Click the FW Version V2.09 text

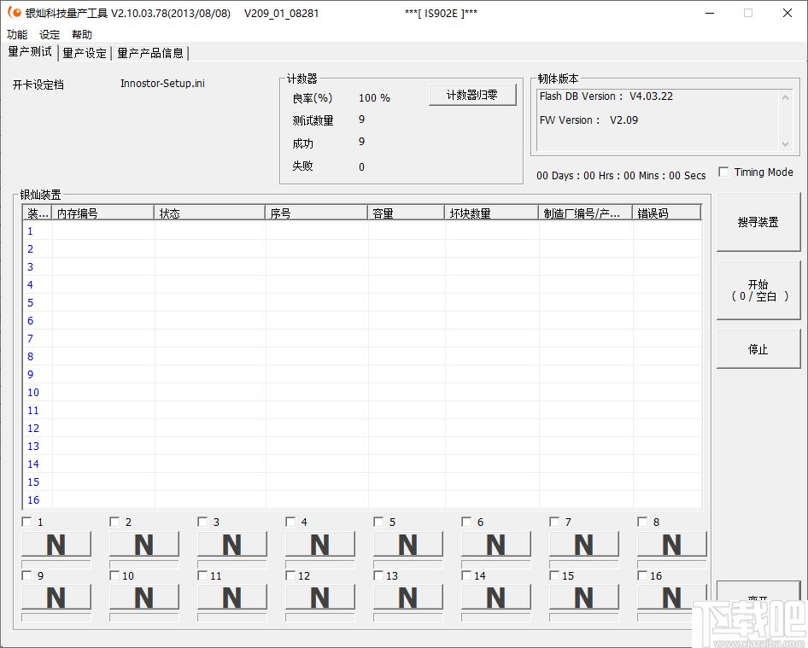588,120
